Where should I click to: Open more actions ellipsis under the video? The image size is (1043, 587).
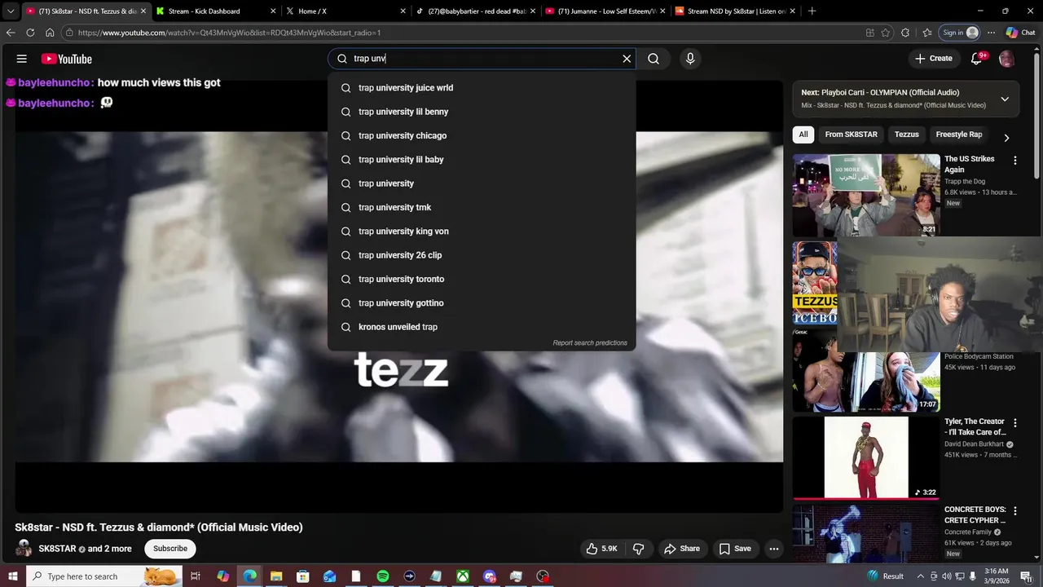pos(774,549)
